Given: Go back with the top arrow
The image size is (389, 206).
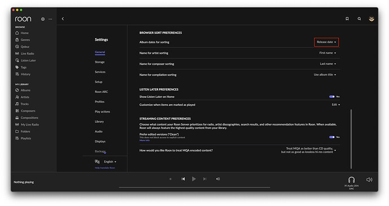Looking at the screenshot, I should point(63,19).
